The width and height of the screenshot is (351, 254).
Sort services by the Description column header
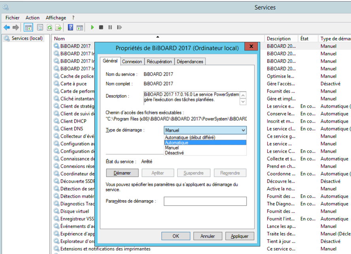[x=281, y=38]
